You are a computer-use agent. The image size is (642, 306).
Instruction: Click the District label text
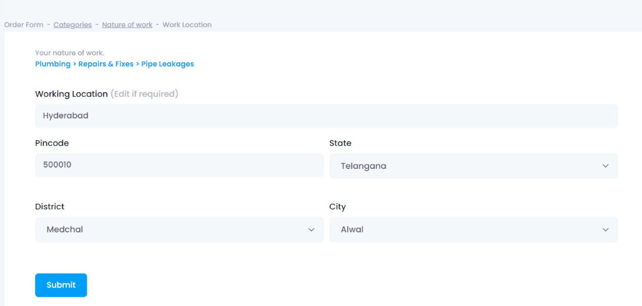click(x=49, y=207)
